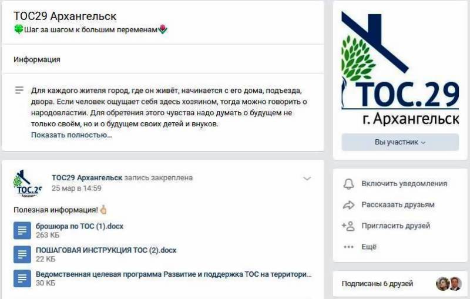This screenshot has width=470, height=299.
Task: Select Рассказать друзьям menu item
Action: point(398,205)
